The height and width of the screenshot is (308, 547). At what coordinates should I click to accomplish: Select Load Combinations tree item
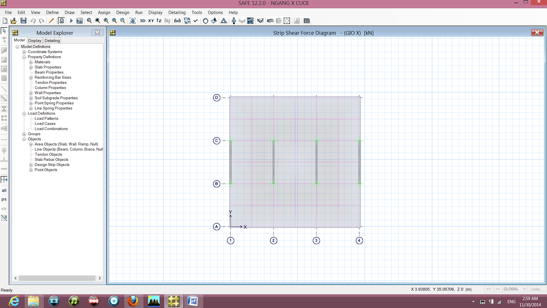[51, 129]
